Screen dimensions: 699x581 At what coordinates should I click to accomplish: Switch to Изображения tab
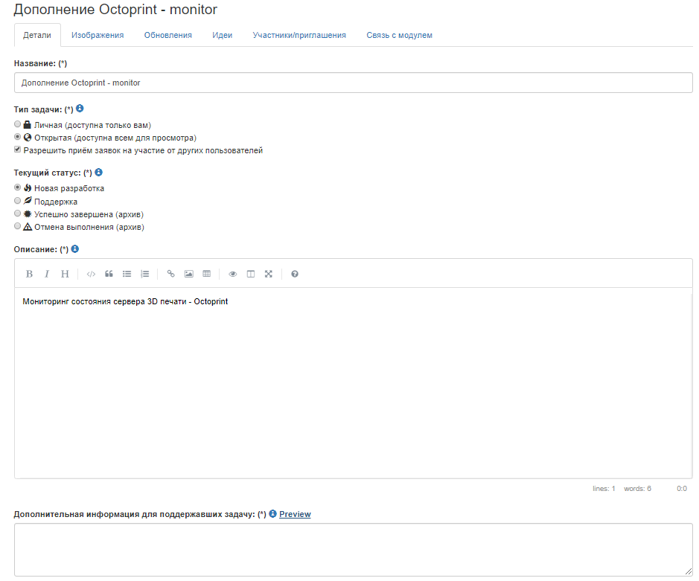tap(98, 35)
